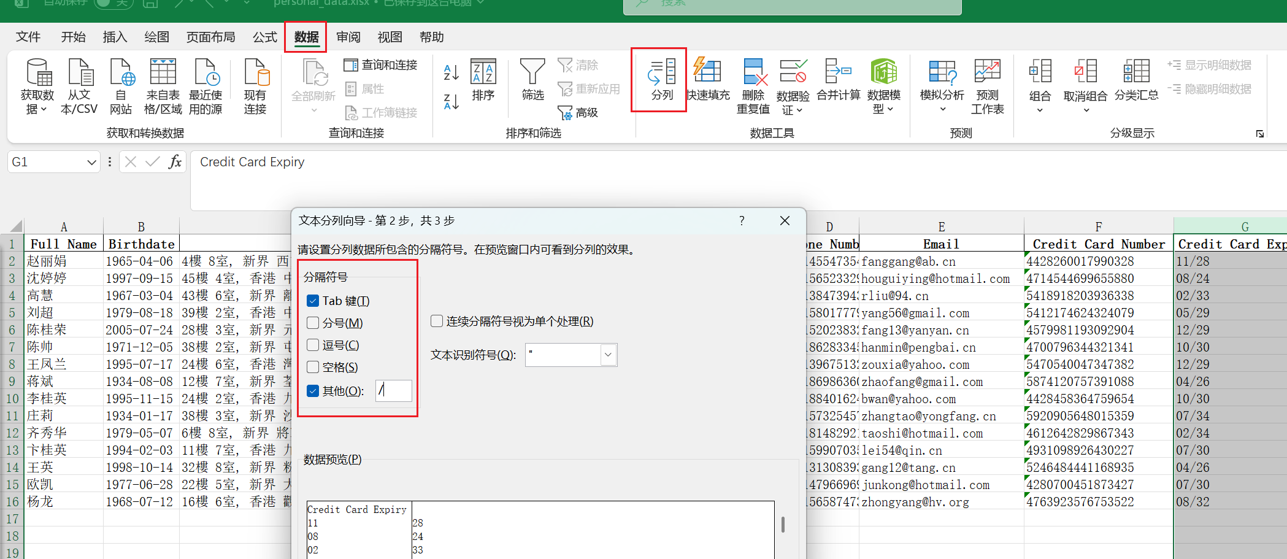Click the 合并计算 consolidate icon
This screenshot has height=559, width=1287.
[838, 72]
